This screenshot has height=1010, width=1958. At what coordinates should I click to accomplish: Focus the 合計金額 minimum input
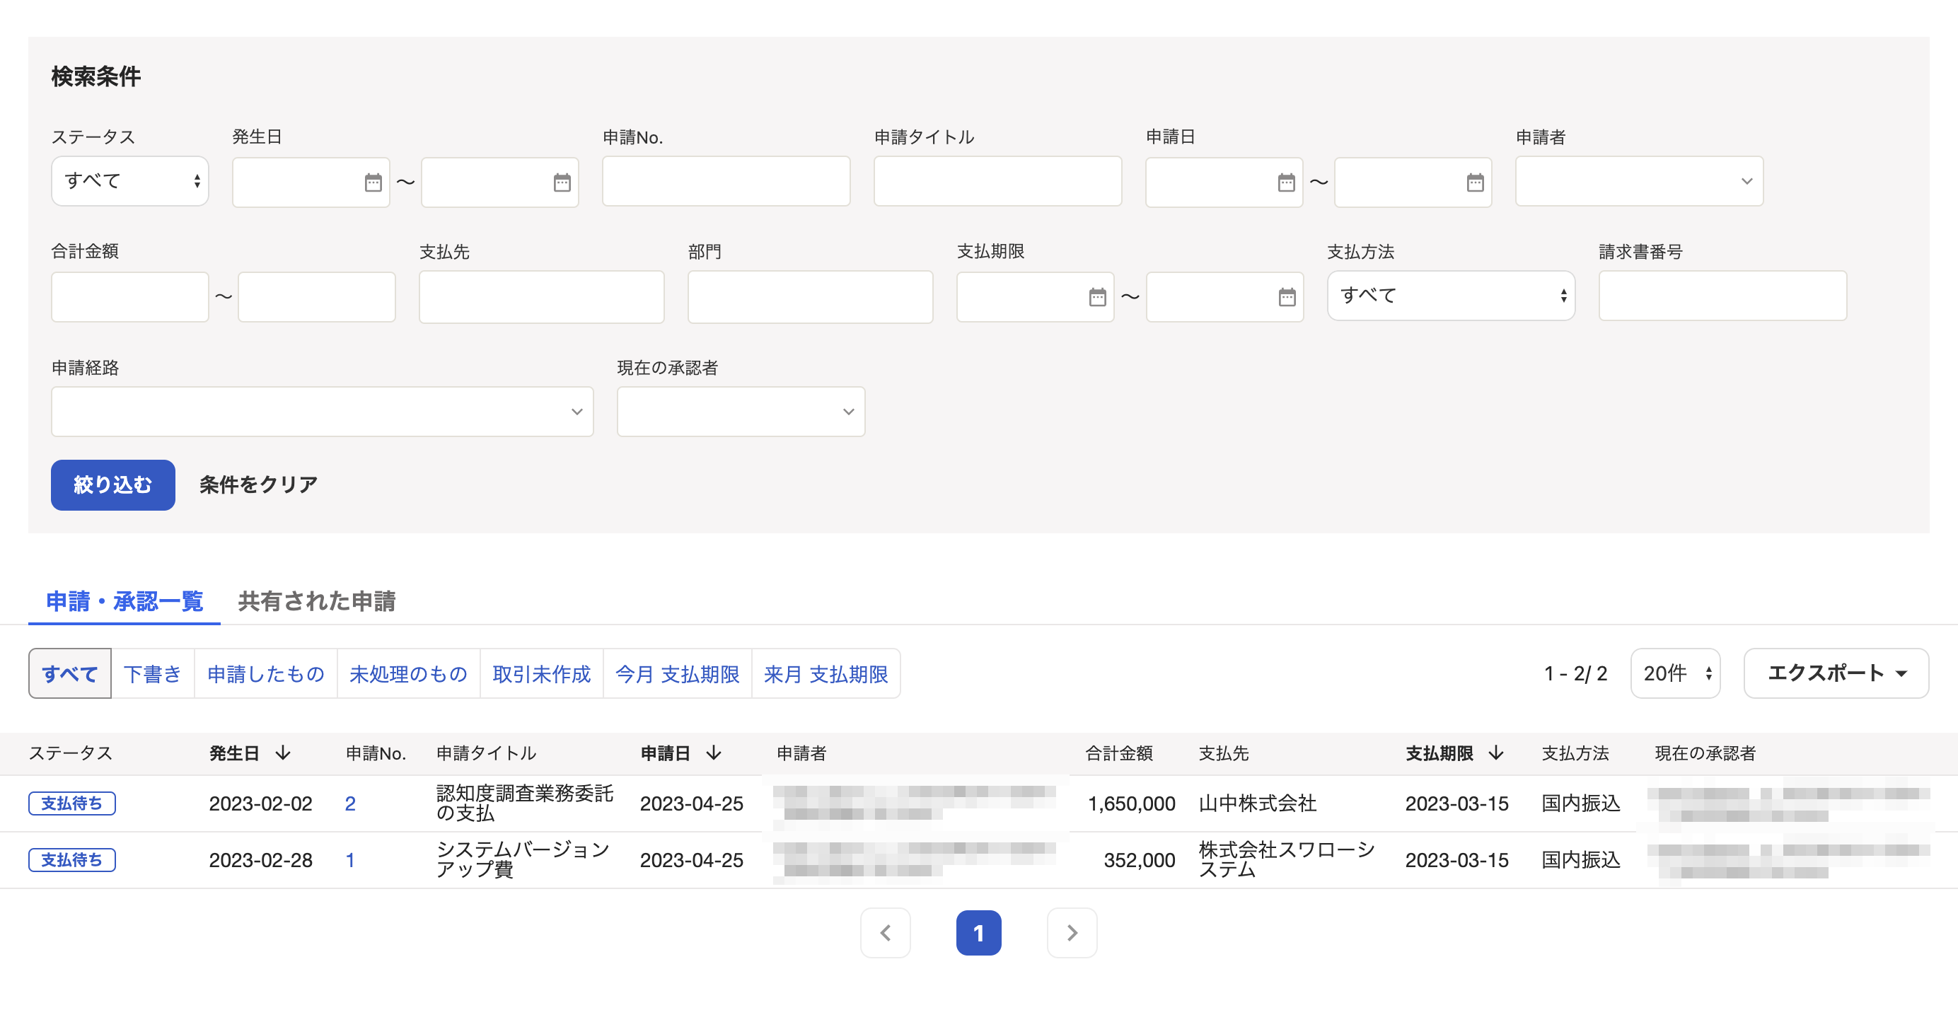pyautogui.click(x=130, y=296)
